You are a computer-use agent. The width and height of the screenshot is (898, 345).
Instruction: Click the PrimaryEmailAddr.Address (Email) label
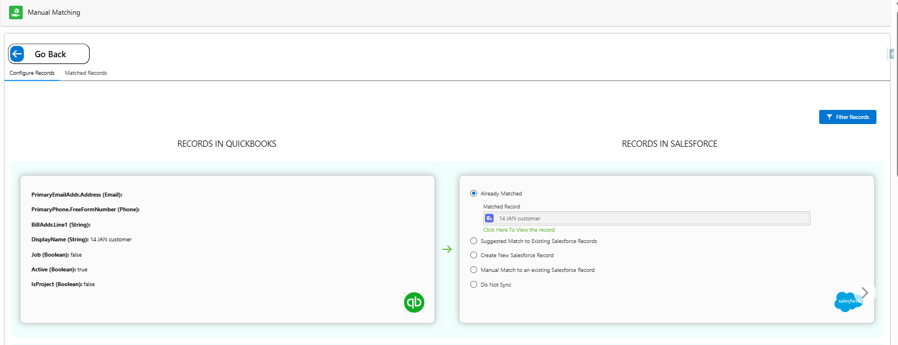(77, 195)
